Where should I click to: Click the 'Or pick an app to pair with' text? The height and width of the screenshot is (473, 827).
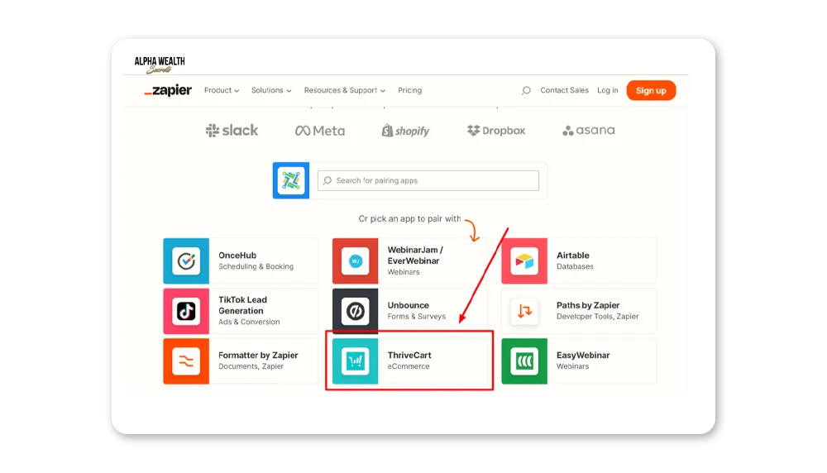click(410, 219)
